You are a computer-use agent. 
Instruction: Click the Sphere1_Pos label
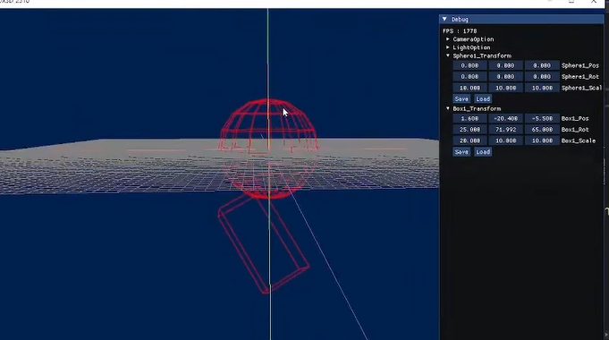click(x=580, y=65)
